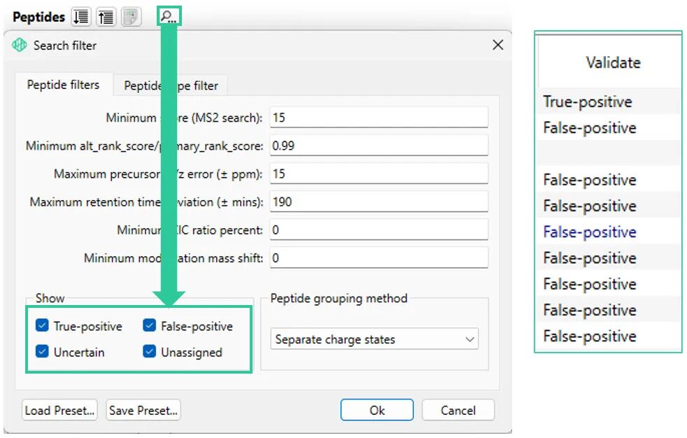
Task: Open the Separate charge states dropdown
Action: point(374,339)
